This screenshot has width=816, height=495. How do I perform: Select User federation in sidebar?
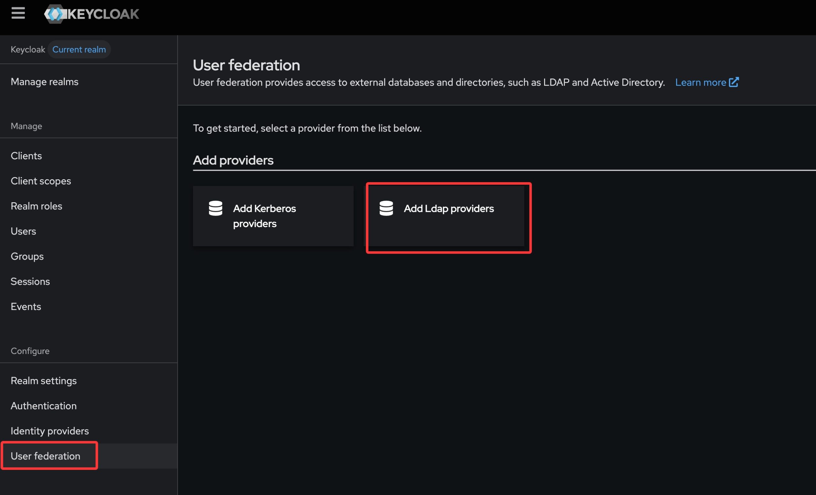89,456
